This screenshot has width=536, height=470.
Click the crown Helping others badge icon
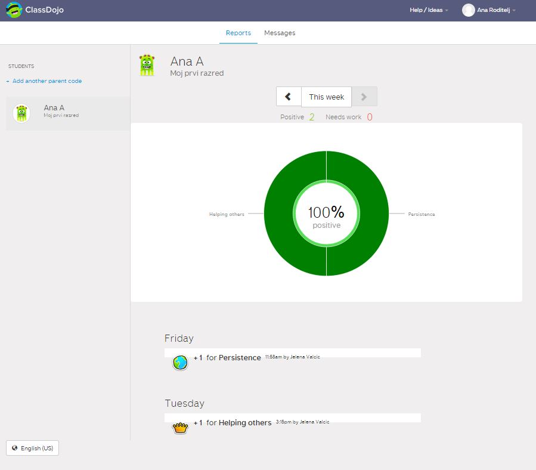tap(180, 427)
